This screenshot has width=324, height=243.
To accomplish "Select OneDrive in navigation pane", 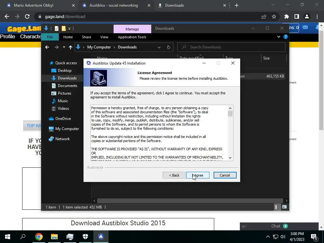I will point(60,119).
